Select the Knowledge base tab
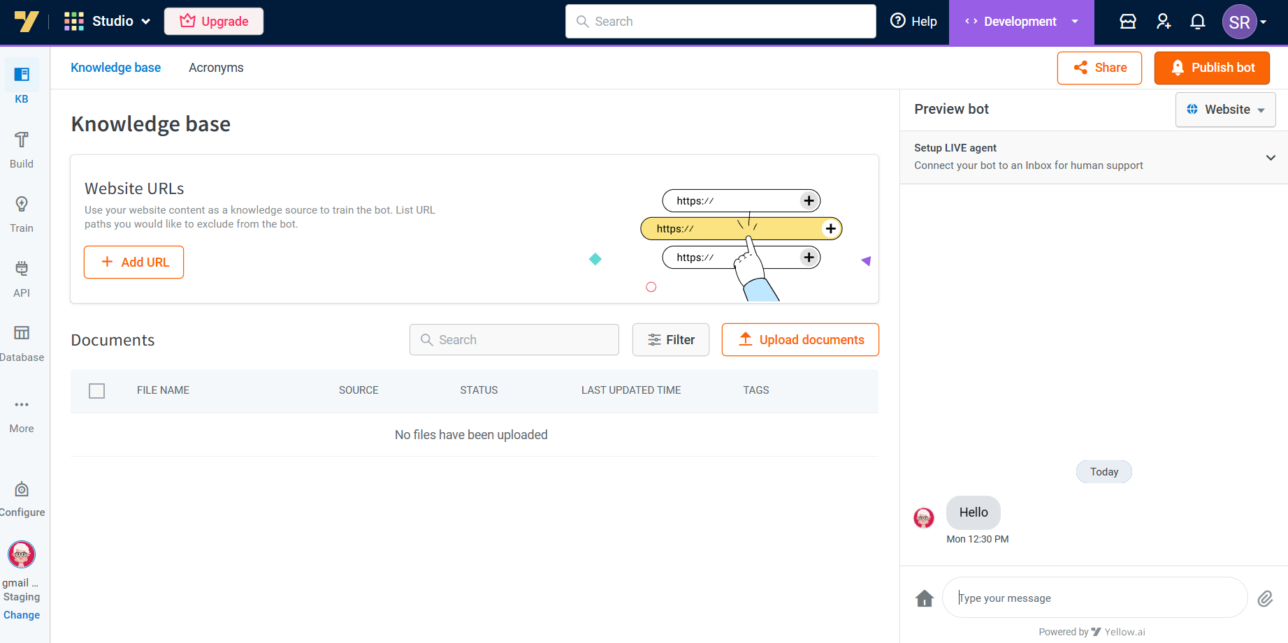 (116, 68)
